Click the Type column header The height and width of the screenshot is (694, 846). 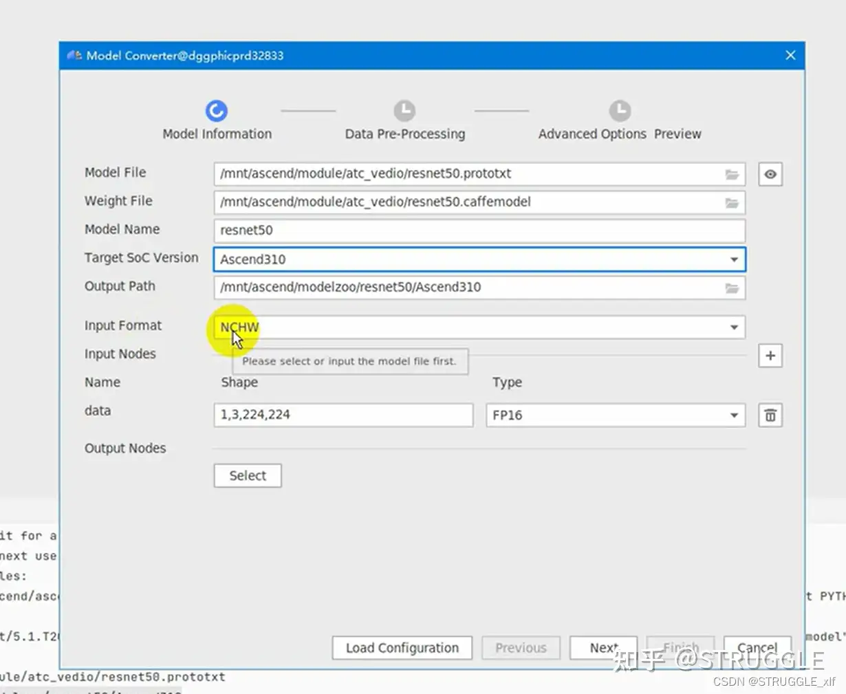coord(507,382)
